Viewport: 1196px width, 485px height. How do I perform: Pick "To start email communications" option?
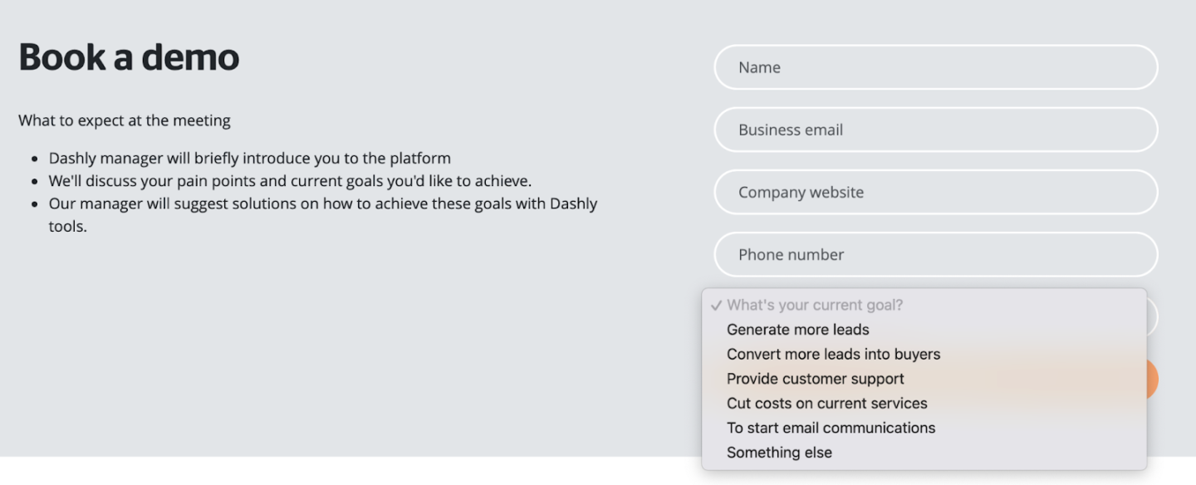click(831, 428)
